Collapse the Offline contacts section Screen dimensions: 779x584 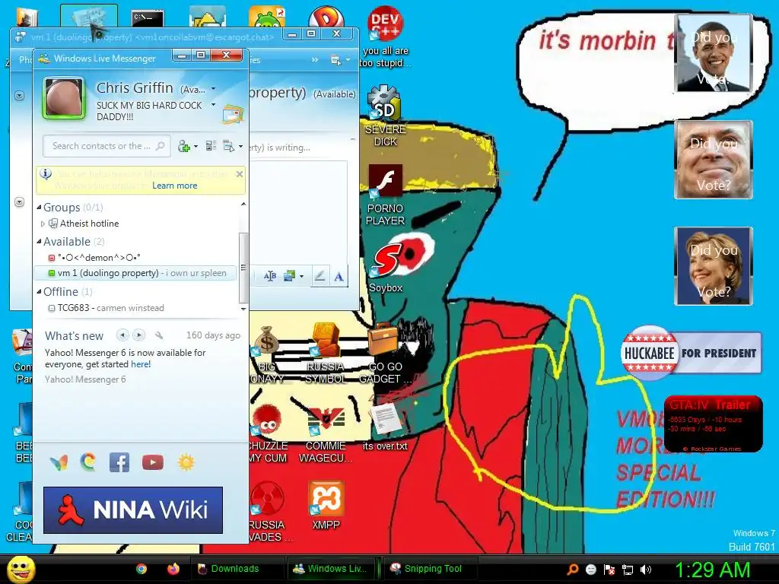tap(40, 291)
